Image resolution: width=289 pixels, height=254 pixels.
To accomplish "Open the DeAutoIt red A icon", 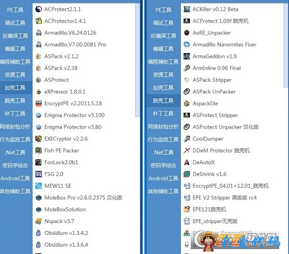I will tap(187, 162).
